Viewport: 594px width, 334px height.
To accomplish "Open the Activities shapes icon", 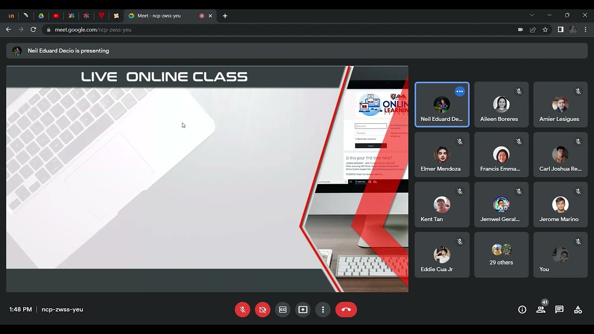I will (578, 309).
